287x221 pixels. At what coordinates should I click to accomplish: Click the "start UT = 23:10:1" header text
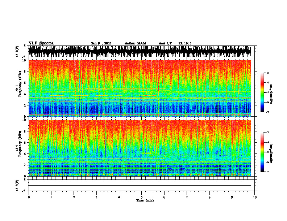[x=175, y=43]
